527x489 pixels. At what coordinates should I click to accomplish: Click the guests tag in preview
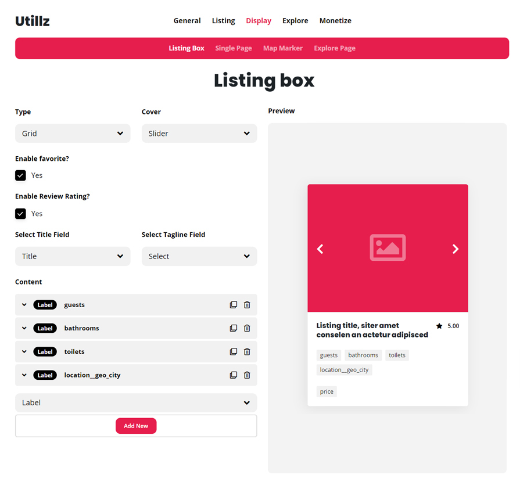(x=329, y=355)
